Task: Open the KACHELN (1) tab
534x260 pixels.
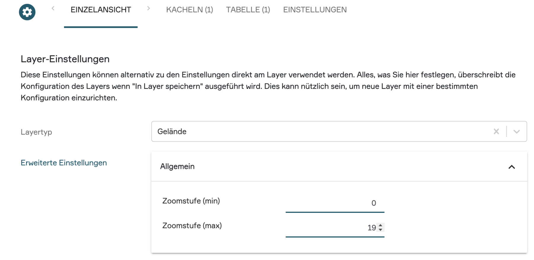Action: tap(190, 10)
